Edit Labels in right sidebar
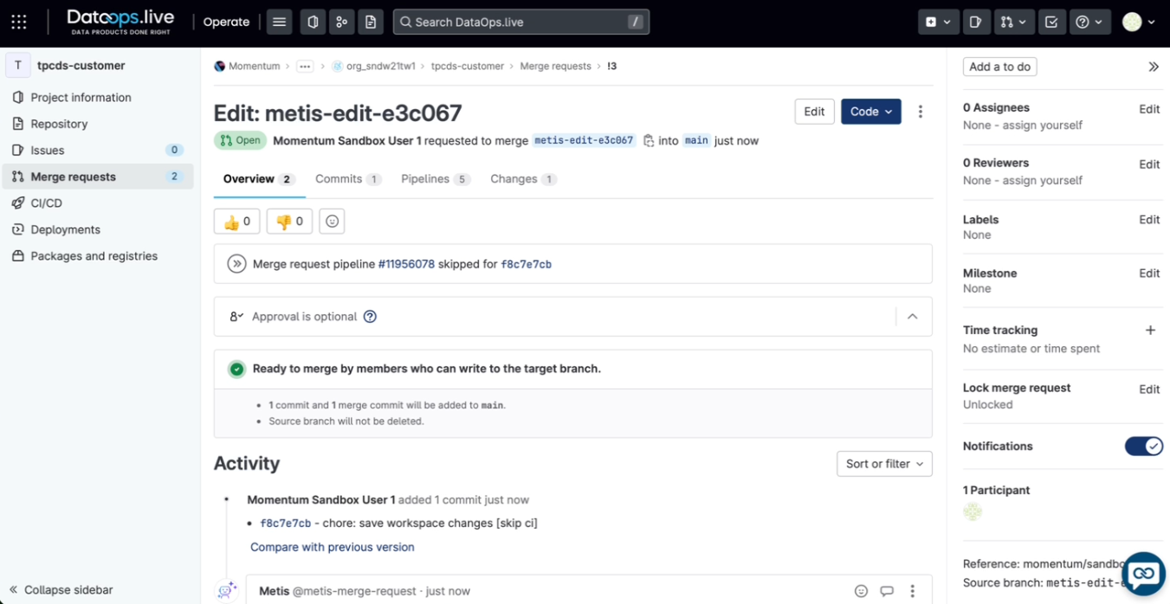This screenshot has height=604, width=1170. pyautogui.click(x=1149, y=220)
